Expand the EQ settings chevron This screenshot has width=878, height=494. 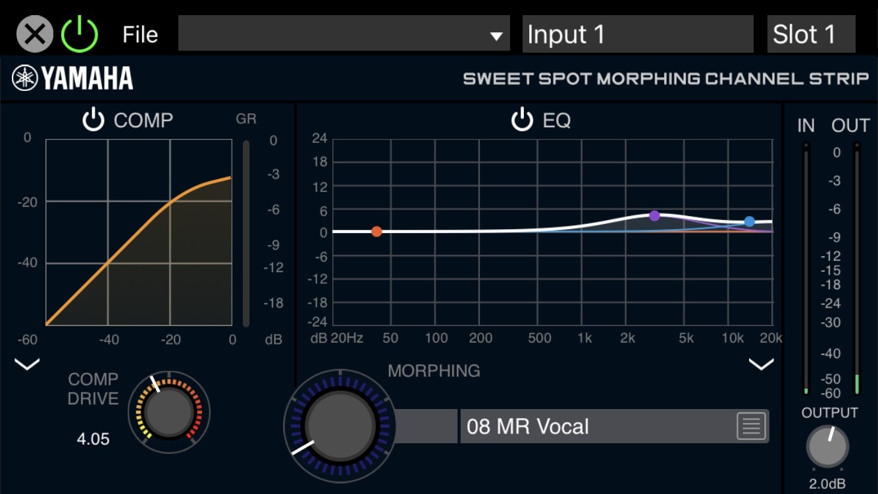762,364
